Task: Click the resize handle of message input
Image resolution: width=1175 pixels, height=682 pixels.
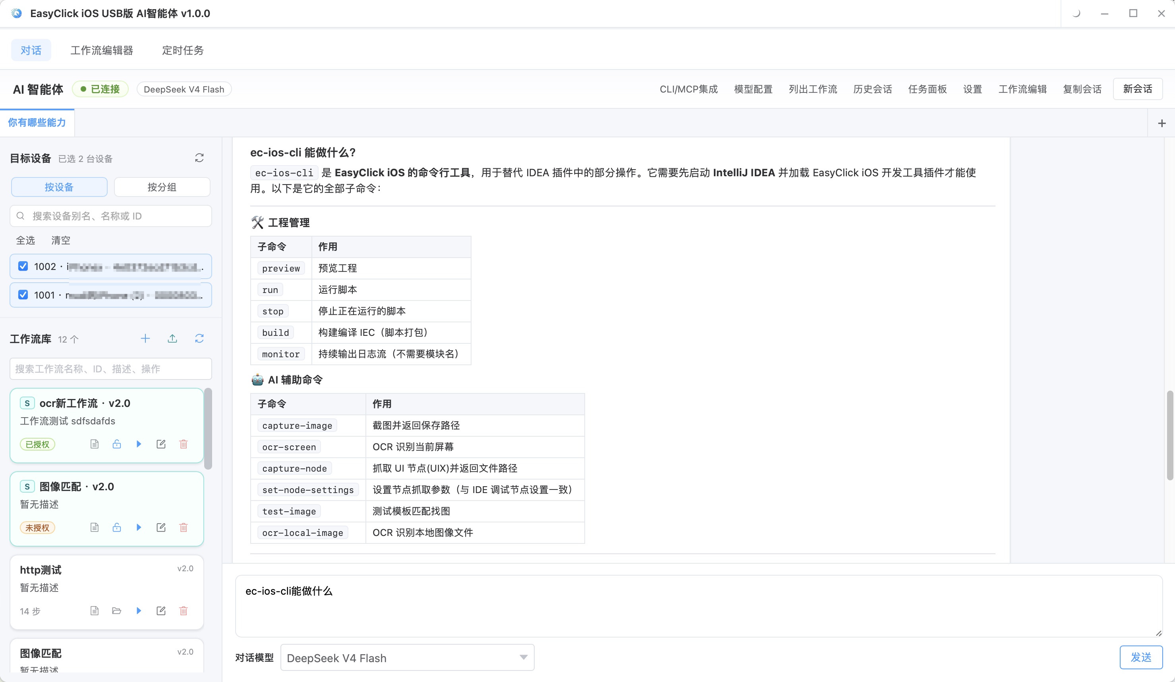Action: tap(1159, 633)
